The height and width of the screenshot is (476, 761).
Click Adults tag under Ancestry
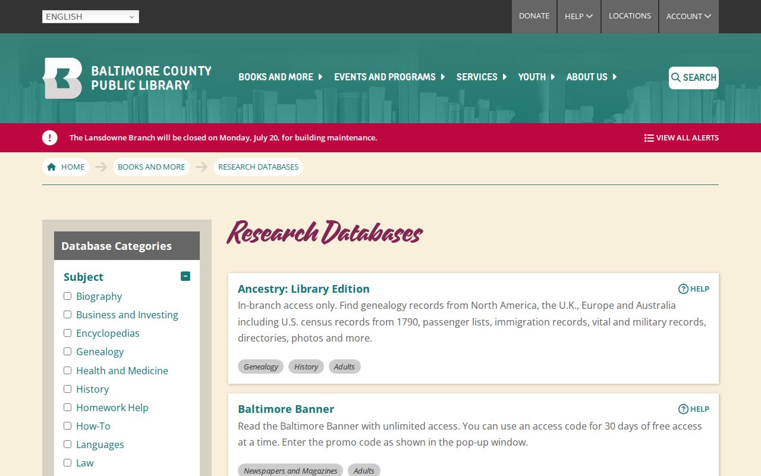click(x=344, y=367)
